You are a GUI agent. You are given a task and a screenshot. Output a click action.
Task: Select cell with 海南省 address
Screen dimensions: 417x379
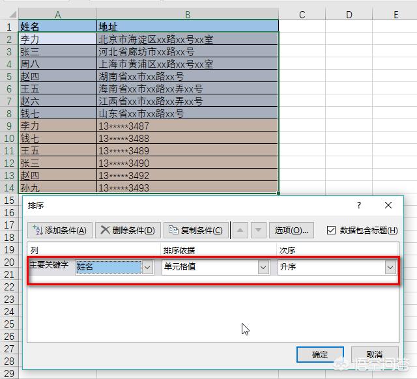(188, 89)
